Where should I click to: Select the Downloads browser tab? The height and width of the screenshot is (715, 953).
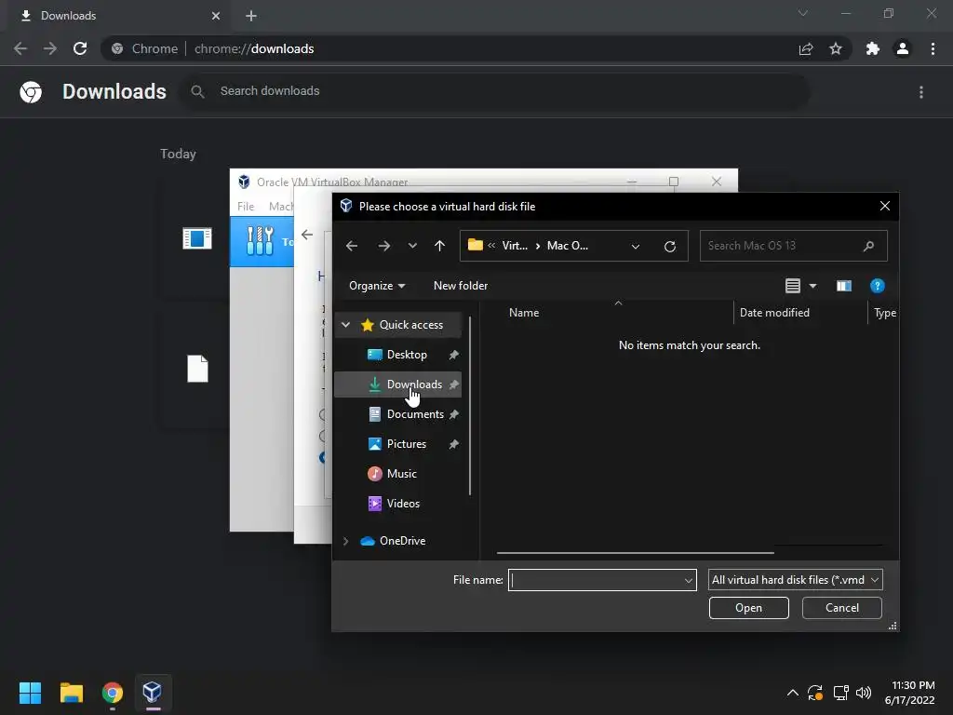tap(120, 16)
